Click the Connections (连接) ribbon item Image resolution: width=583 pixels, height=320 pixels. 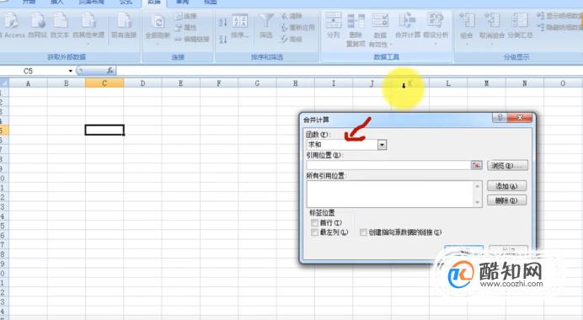point(185,16)
